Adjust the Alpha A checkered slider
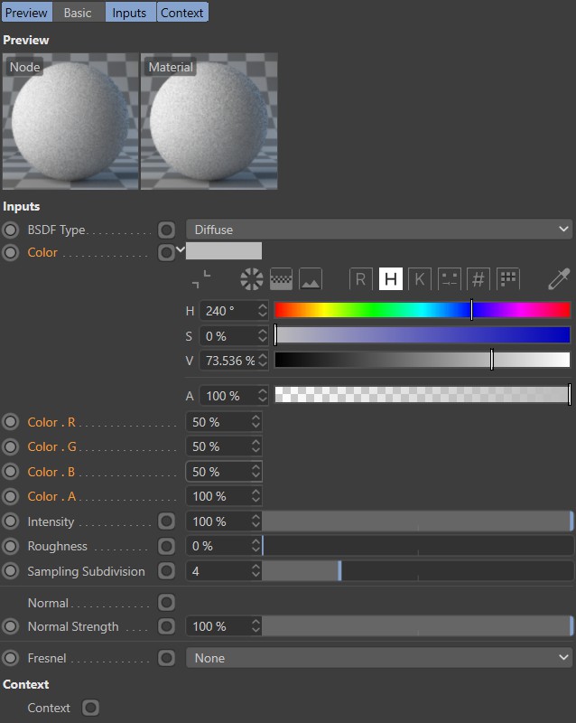This screenshot has width=576, height=723. point(423,395)
